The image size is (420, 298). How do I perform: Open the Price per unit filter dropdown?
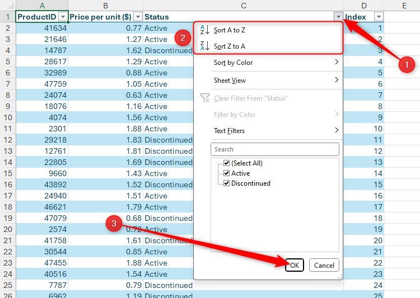[138, 17]
